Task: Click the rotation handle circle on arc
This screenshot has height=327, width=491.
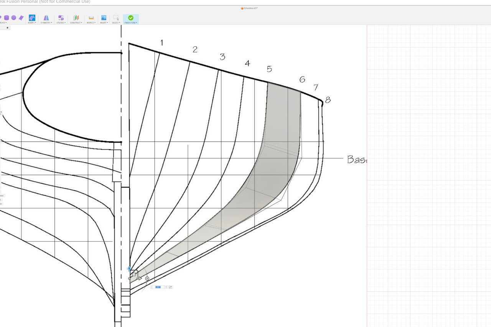Action: point(147,278)
